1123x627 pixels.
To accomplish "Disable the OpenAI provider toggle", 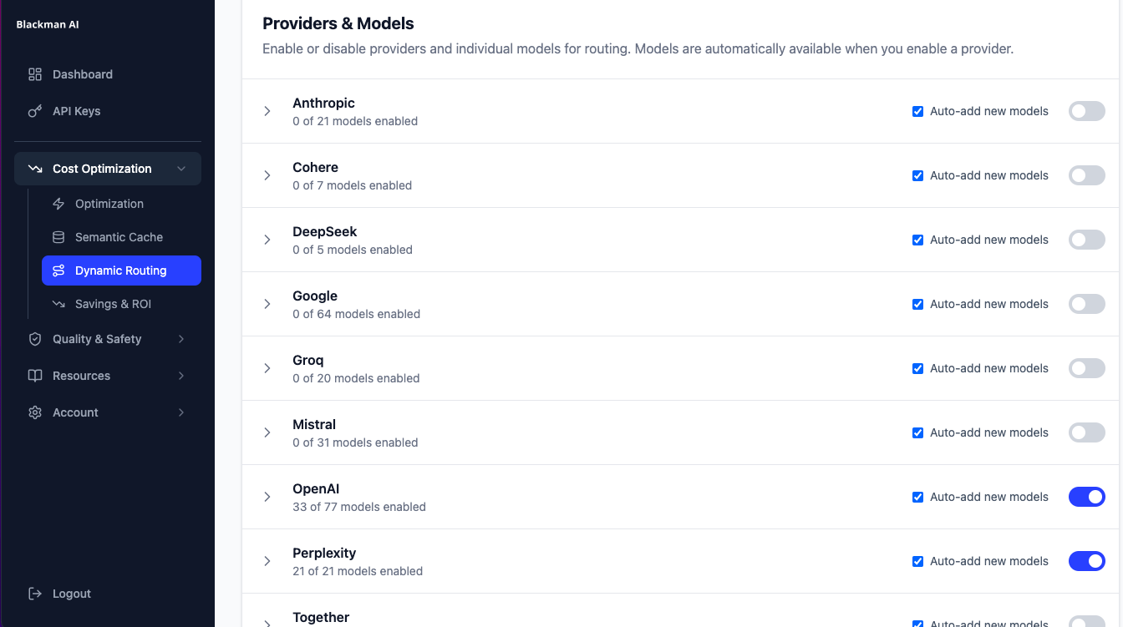I will 1086,497.
